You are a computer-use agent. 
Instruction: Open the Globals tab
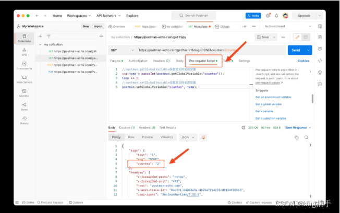point(223,27)
